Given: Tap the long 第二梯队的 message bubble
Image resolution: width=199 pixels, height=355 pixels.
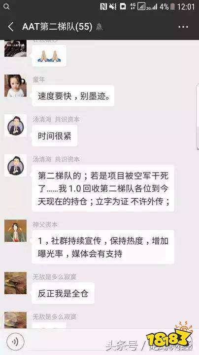Looking at the screenshot, I should tap(103, 188).
